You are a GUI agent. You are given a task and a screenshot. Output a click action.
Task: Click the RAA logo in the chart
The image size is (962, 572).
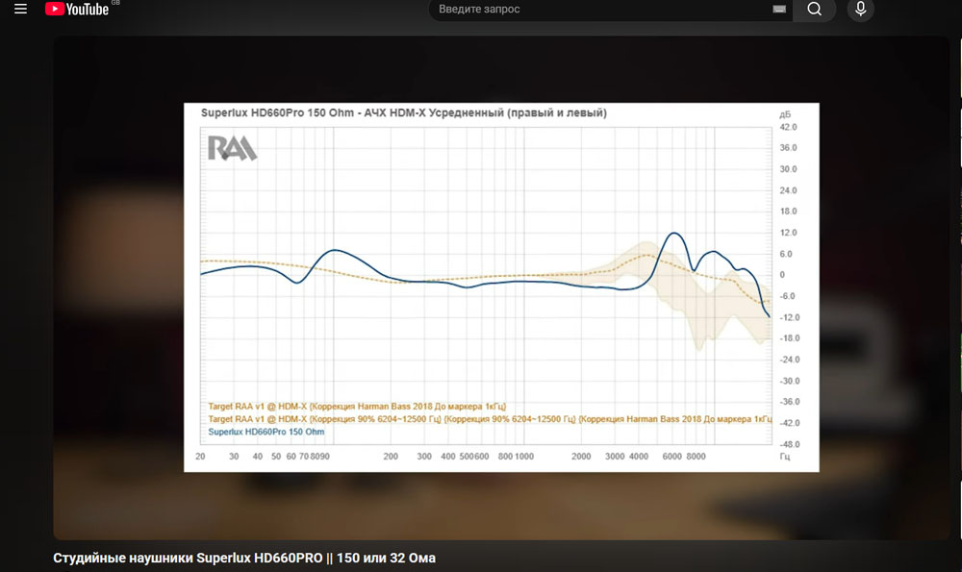(232, 148)
